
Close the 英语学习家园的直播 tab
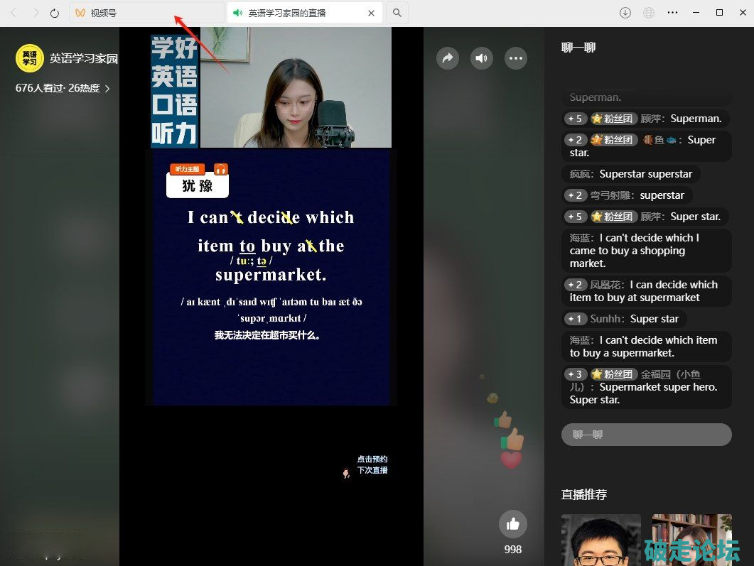(371, 13)
